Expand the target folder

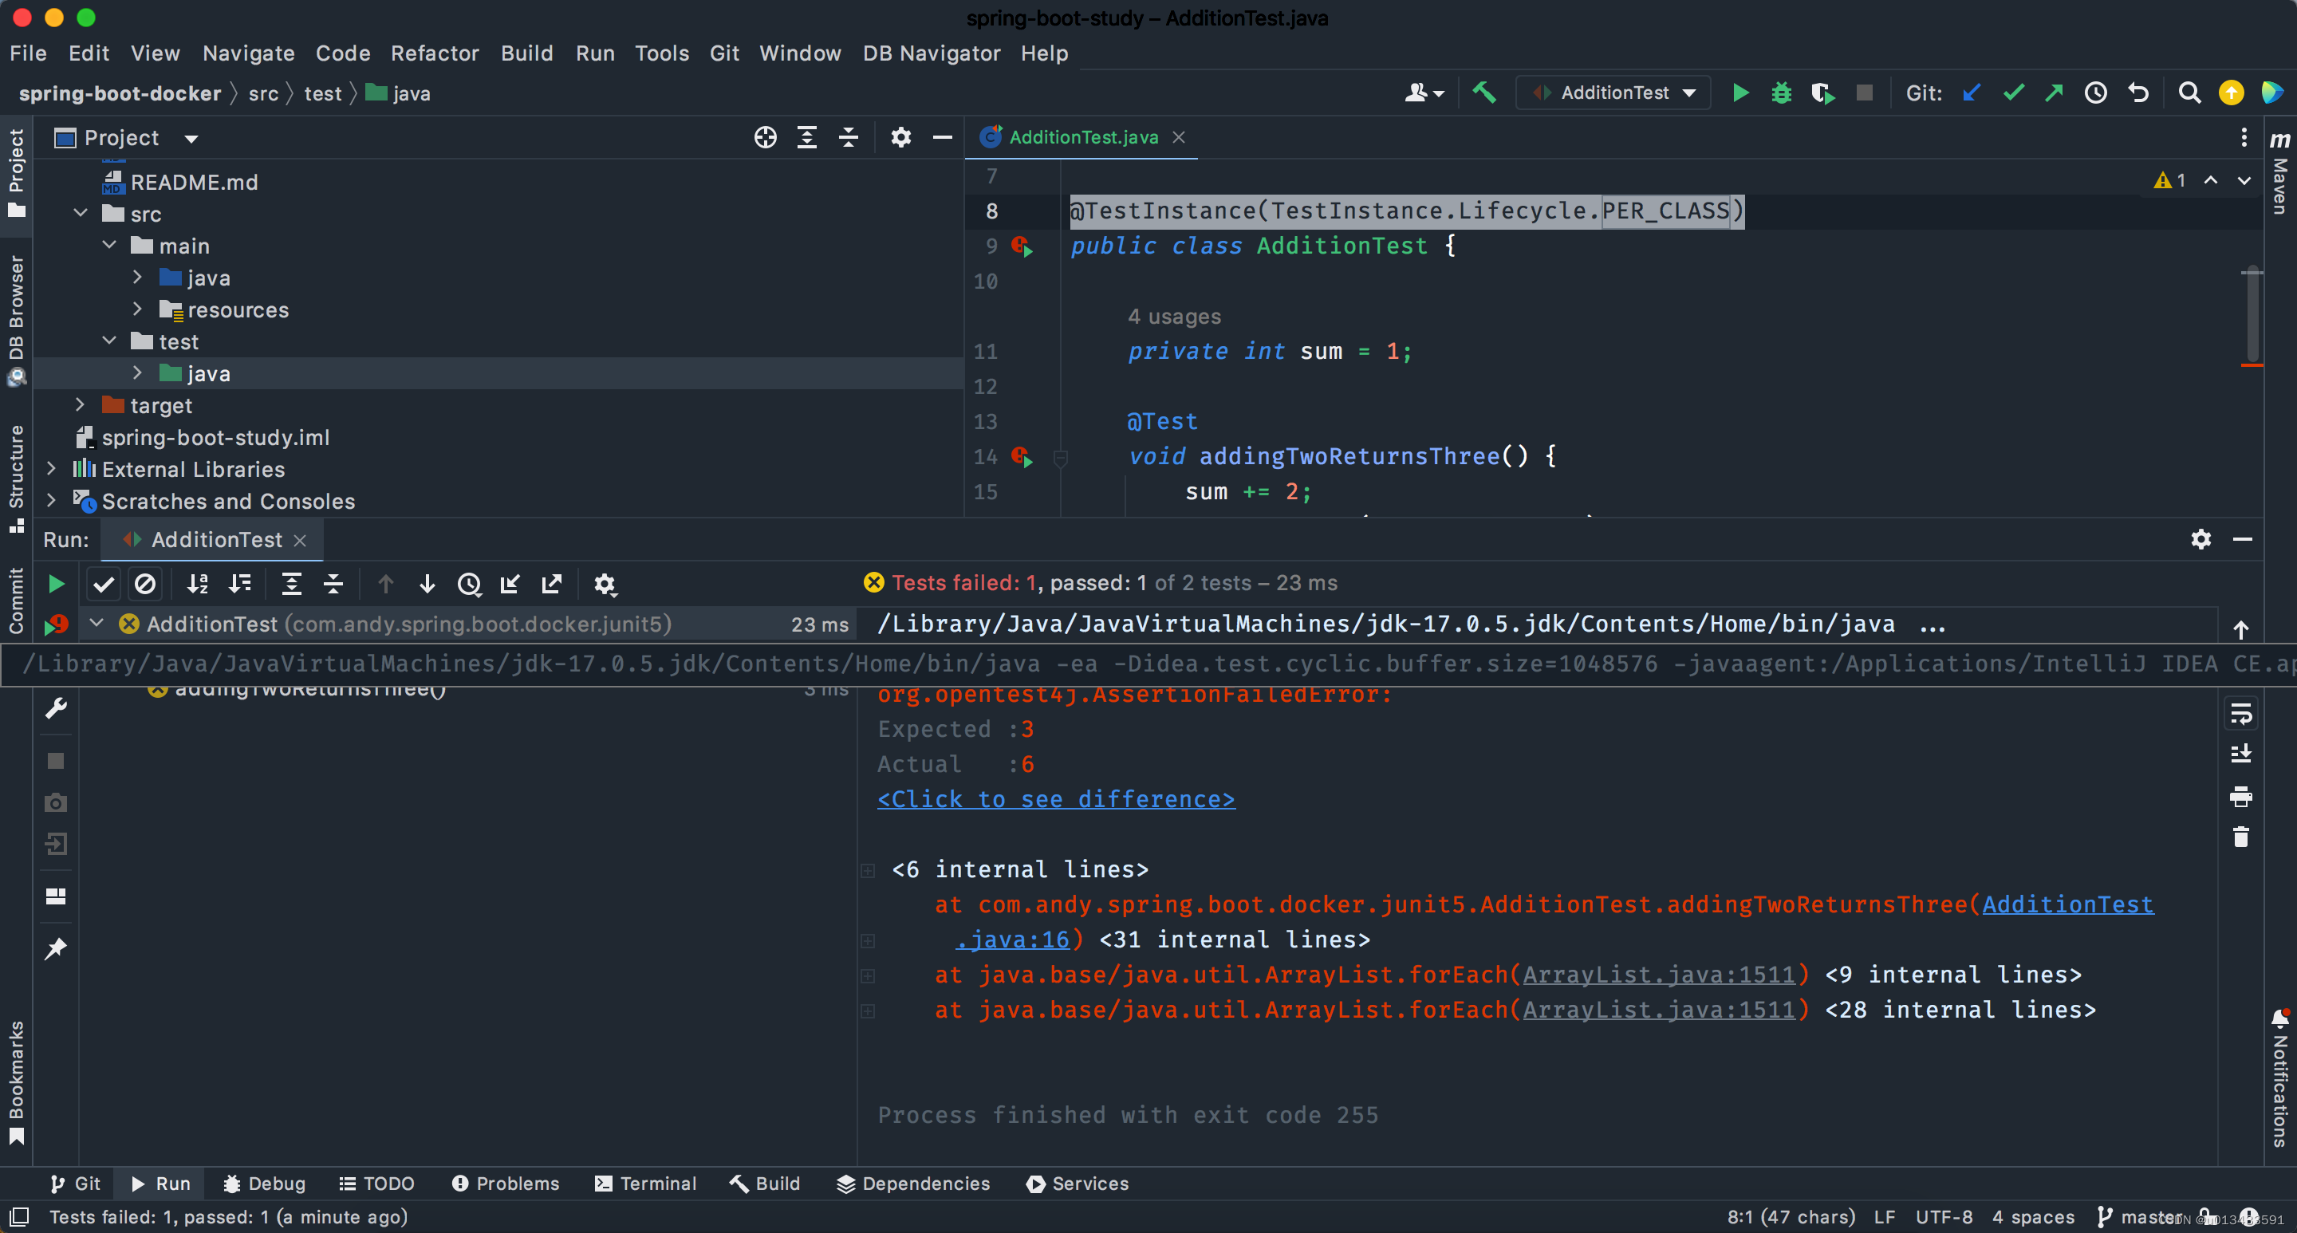(81, 405)
